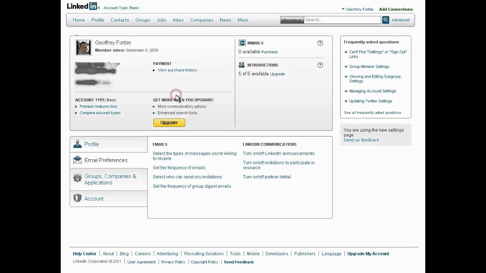Viewport: 486px width, 273px height.
Task: Click Add Connections link
Action: pos(396,9)
